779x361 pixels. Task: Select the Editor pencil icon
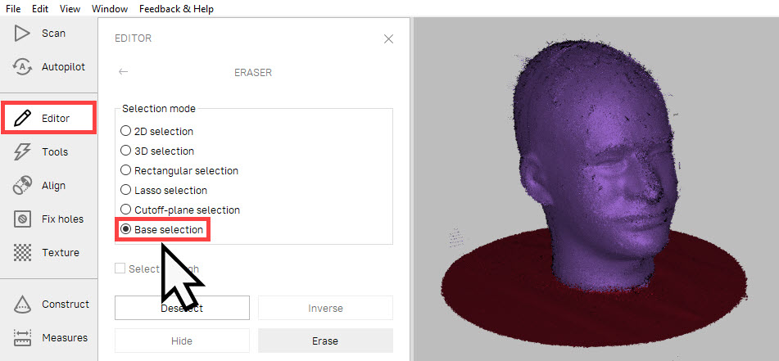point(22,119)
